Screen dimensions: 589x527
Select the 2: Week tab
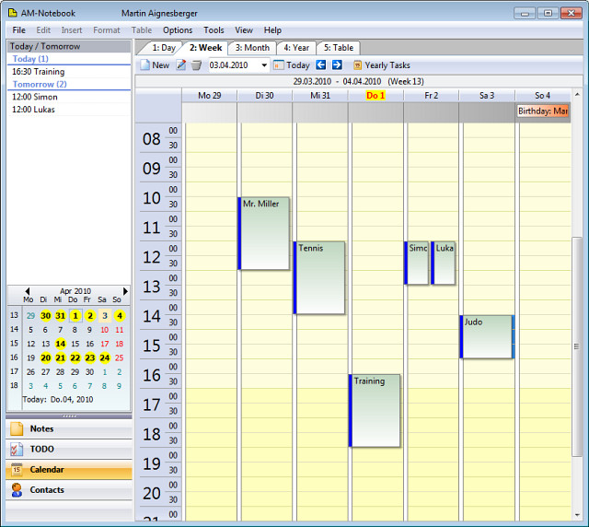(x=205, y=48)
